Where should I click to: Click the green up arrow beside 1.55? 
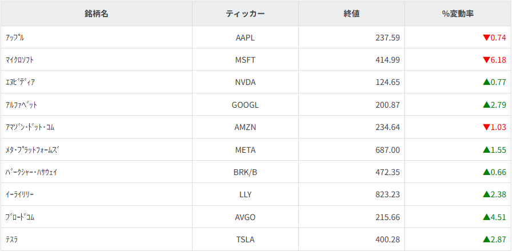pyautogui.click(x=486, y=149)
